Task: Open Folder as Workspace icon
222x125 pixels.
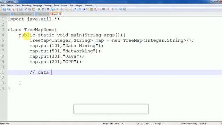Action: click(100, 9)
